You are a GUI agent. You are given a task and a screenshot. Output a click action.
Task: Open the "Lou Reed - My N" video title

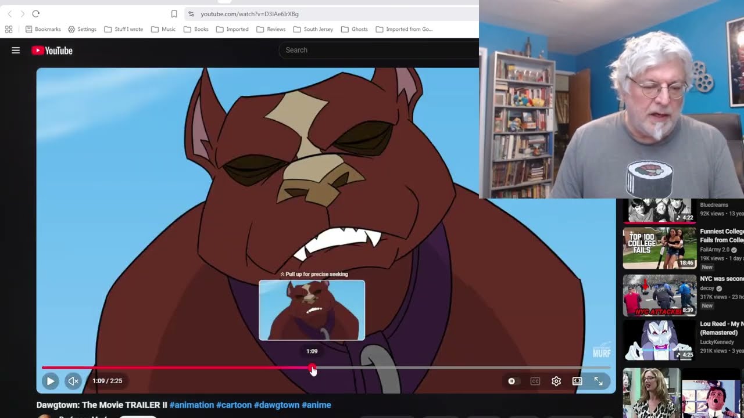[722, 329]
